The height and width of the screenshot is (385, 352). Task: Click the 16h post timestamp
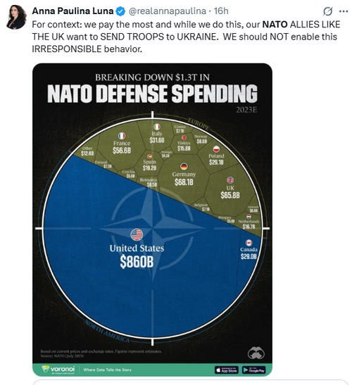point(221,11)
